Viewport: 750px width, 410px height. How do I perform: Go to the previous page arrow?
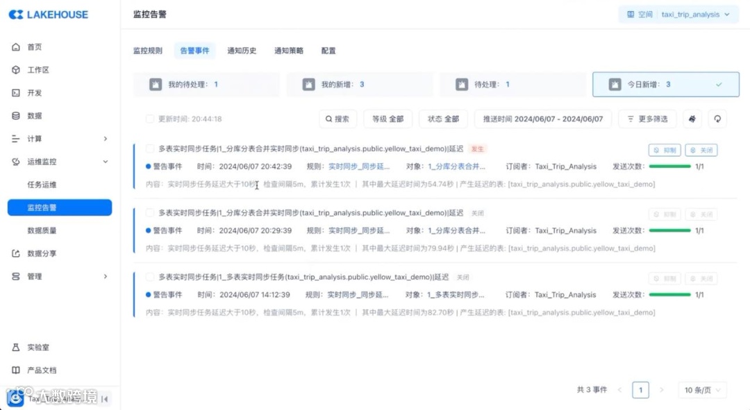click(x=620, y=390)
